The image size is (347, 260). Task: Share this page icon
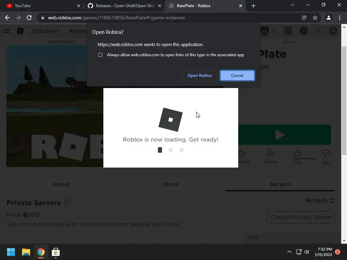click(304, 18)
